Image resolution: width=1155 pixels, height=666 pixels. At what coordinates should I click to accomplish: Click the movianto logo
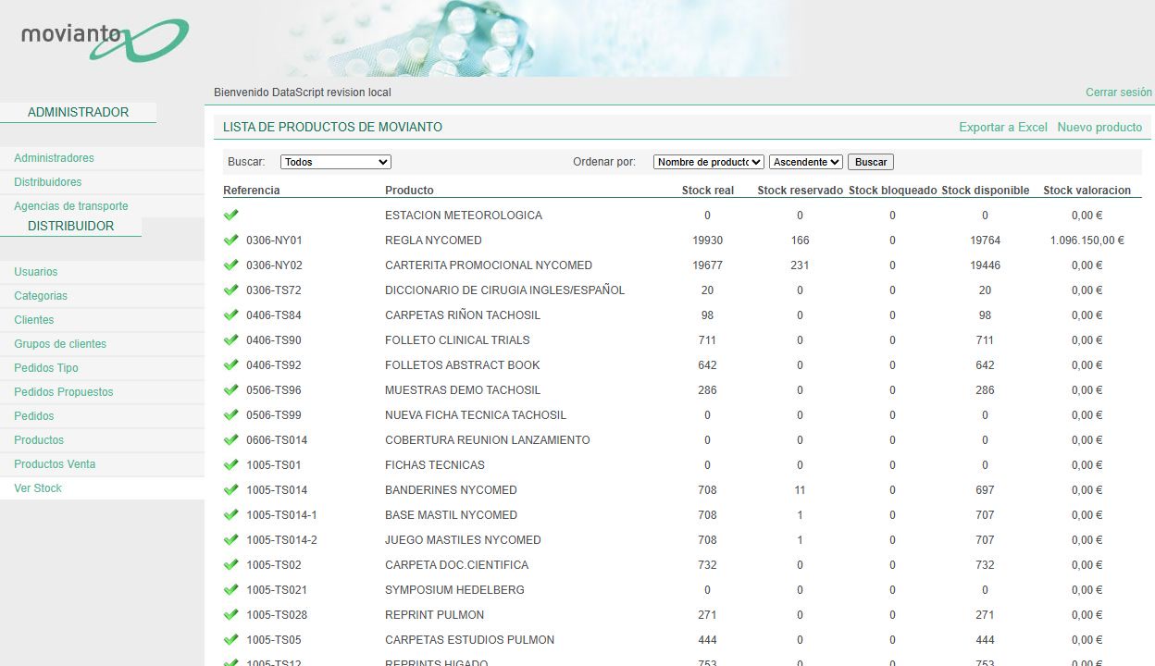pyautogui.click(x=105, y=40)
